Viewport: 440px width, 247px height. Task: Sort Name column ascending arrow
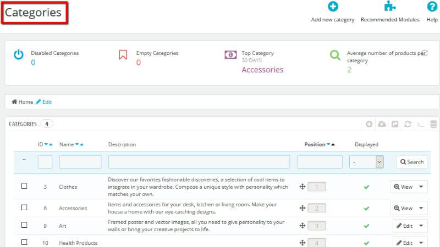pos(81,144)
